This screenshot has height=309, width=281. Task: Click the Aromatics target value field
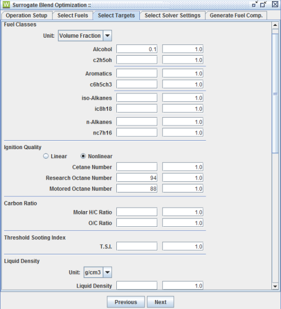tap(137, 74)
